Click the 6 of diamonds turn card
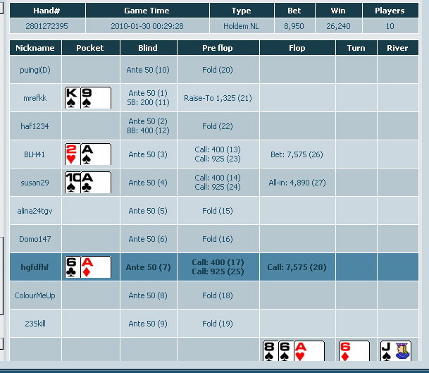This screenshot has width=429, height=373. (x=354, y=351)
